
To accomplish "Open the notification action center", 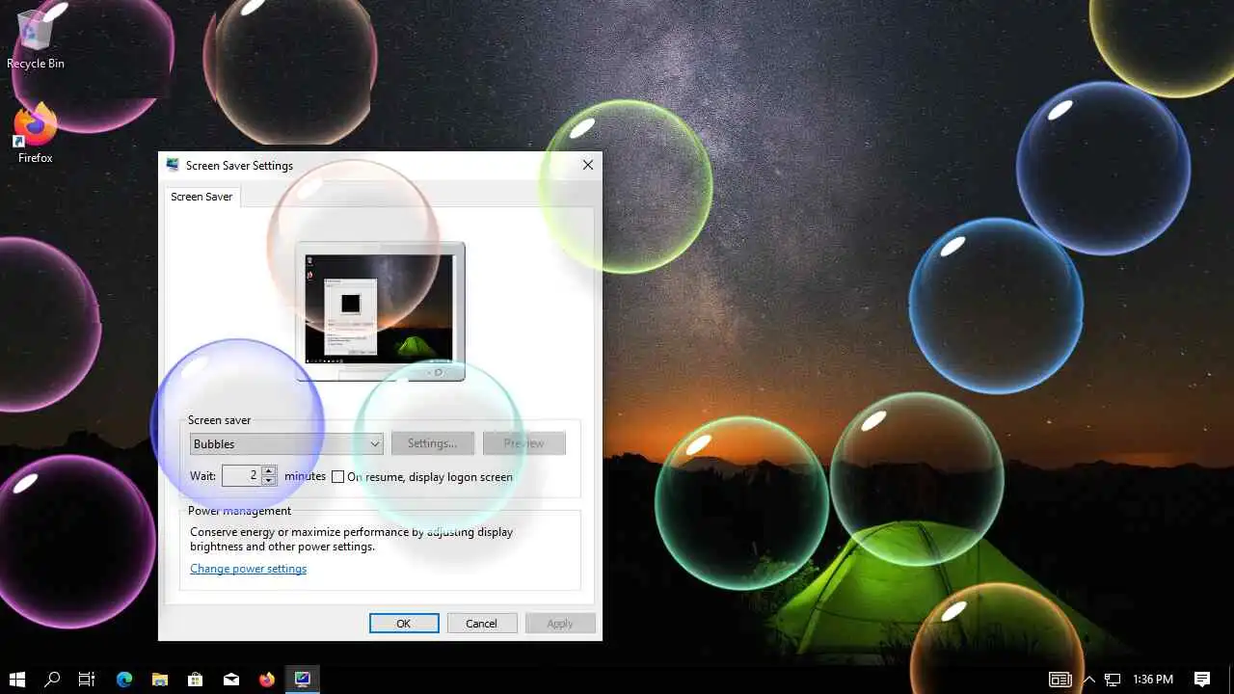I will coord(1202,680).
